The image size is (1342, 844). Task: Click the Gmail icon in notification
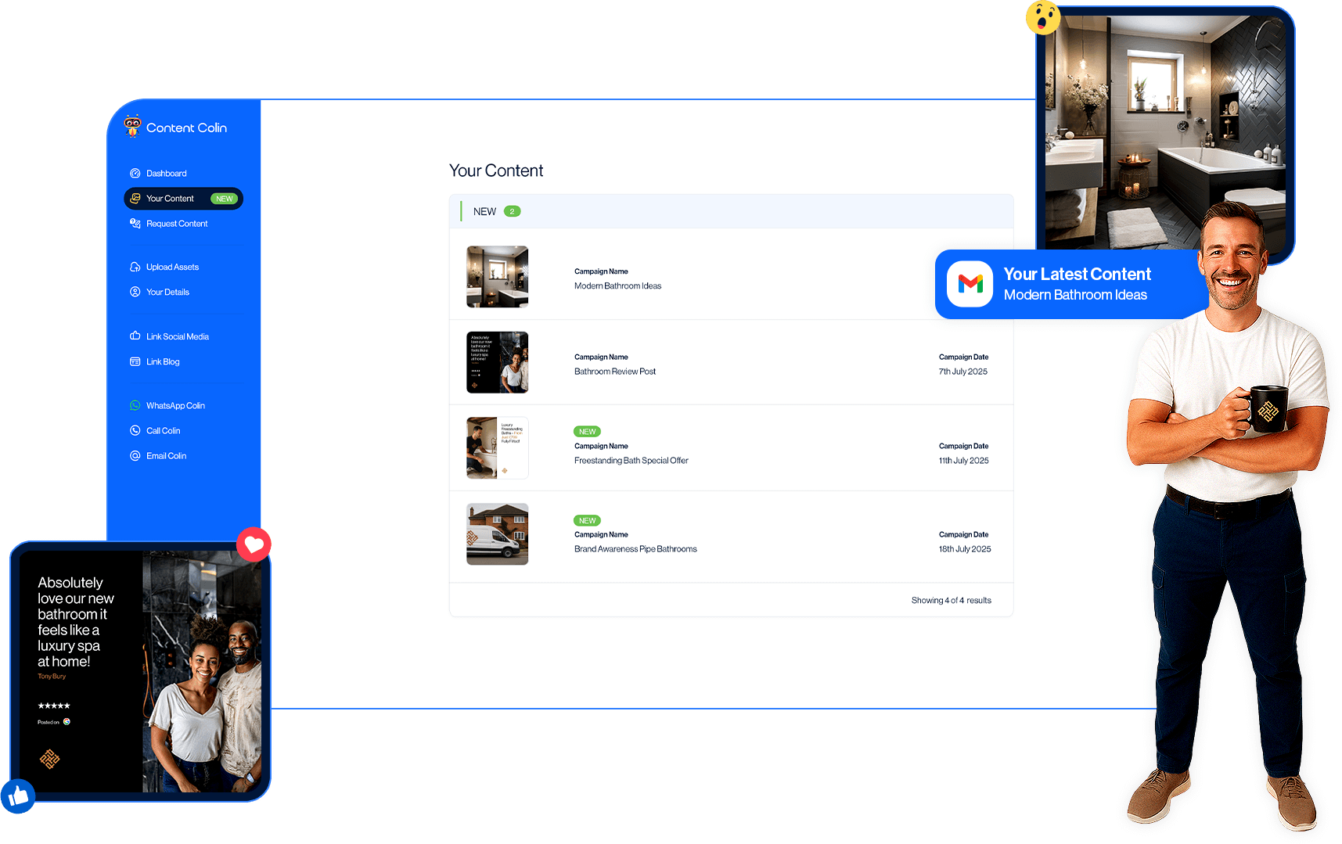pyautogui.click(x=970, y=284)
